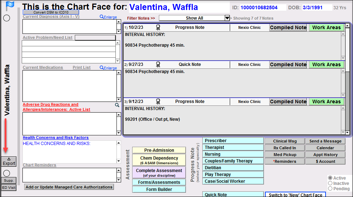Choose Prescriber progress note type
The image size is (353, 197).
coord(233,141)
